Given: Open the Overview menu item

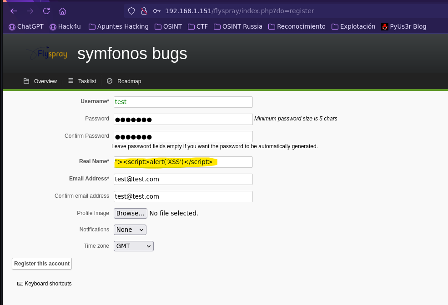Looking at the screenshot, I should (40, 81).
